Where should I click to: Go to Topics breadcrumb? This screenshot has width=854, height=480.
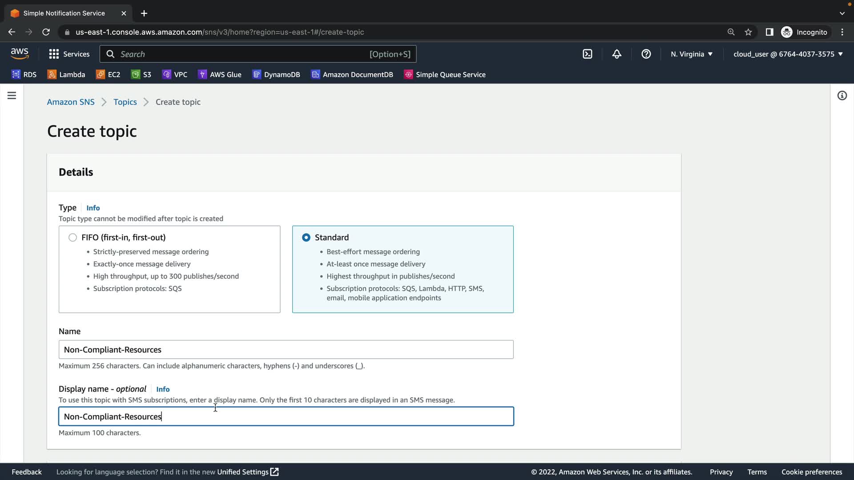[x=125, y=102]
